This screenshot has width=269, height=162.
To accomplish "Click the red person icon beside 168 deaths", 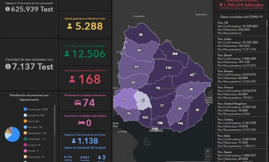I will pos(72,79).
